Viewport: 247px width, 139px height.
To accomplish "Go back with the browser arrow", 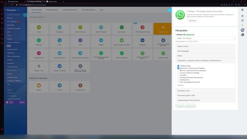I will pyautogui.click(x=6, y=5).
